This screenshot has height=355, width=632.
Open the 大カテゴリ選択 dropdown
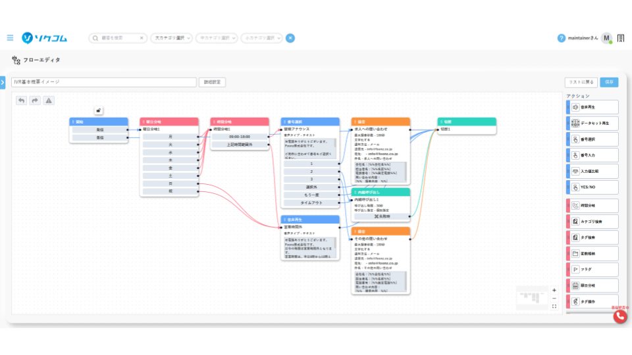[171, 38]
